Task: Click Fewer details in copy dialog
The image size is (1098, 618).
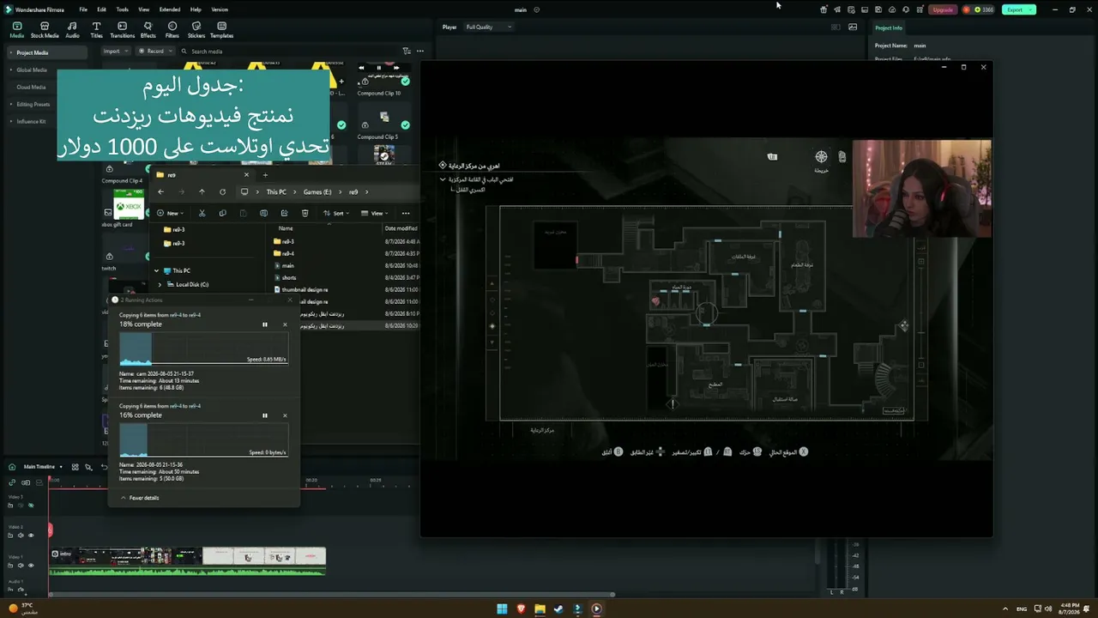Action: click(140, 498)
